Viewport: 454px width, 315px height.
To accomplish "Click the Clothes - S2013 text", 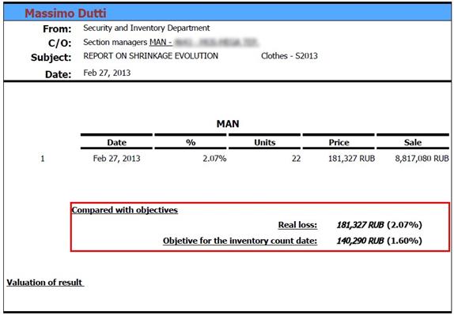I will [289, 56].
